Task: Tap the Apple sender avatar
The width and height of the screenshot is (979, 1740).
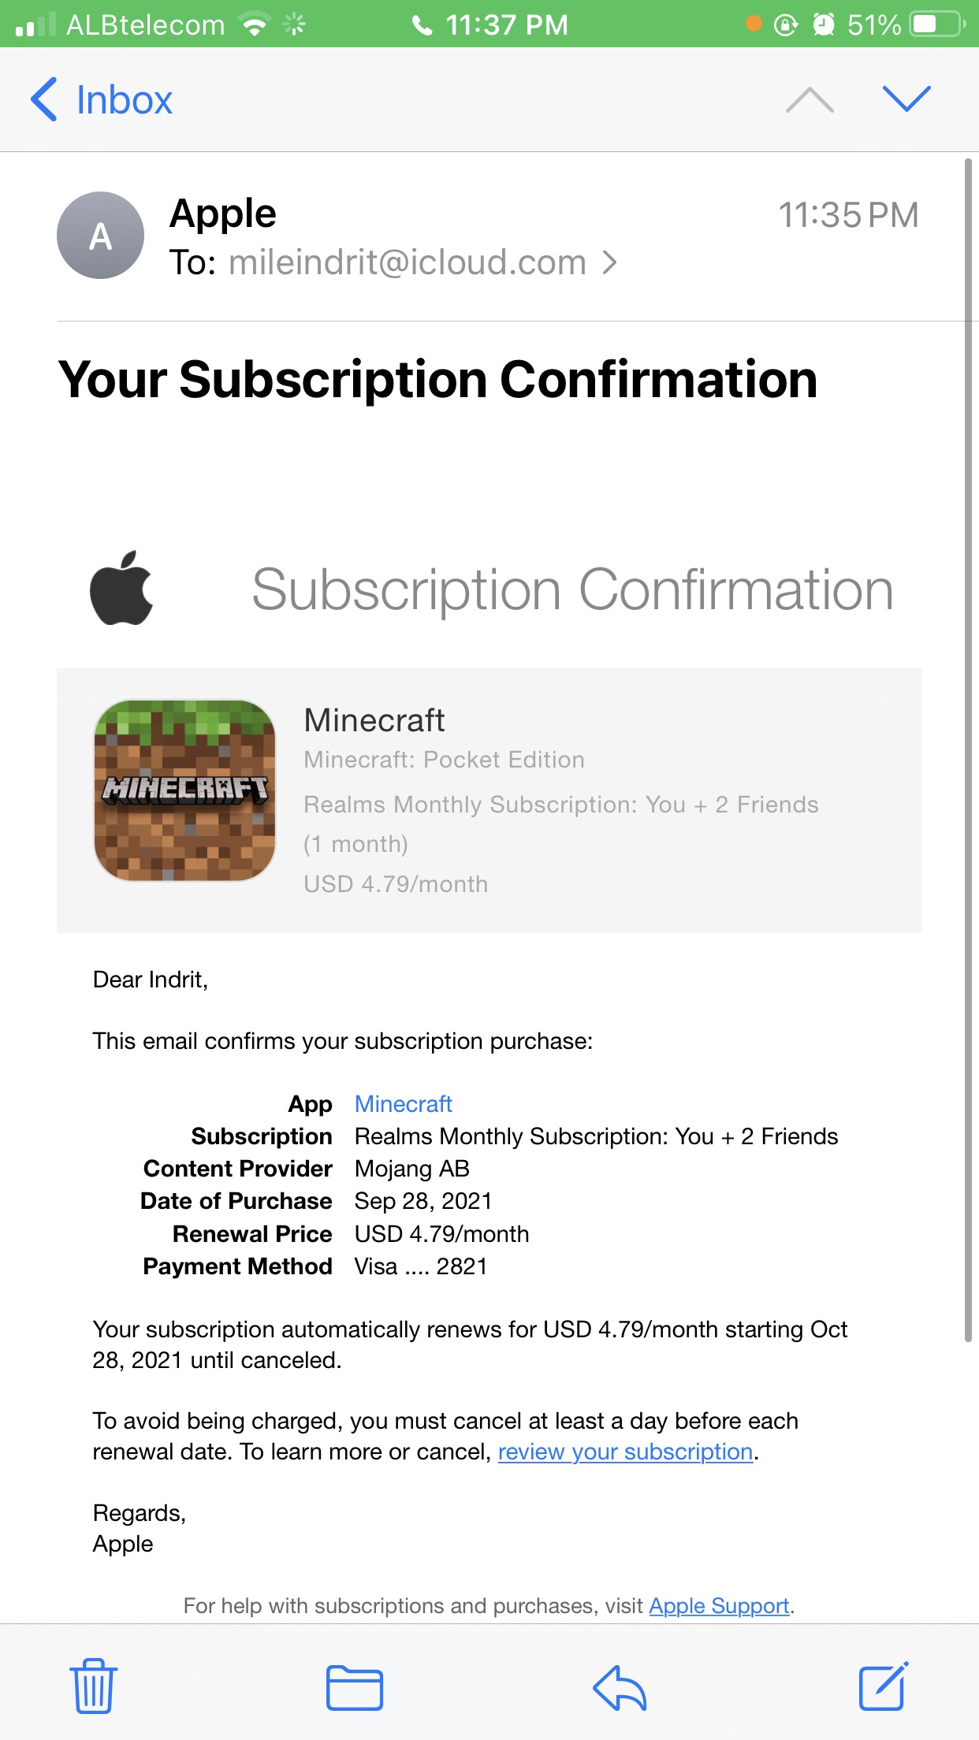Action: point(100,236)
